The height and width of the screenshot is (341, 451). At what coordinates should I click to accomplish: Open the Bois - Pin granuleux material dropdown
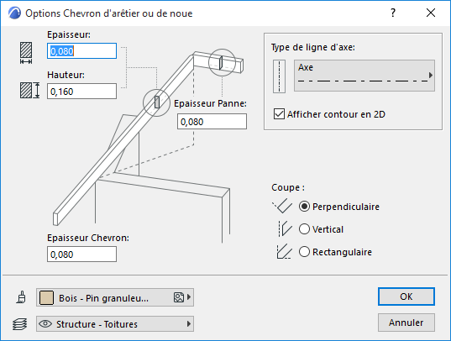[115, 297]
